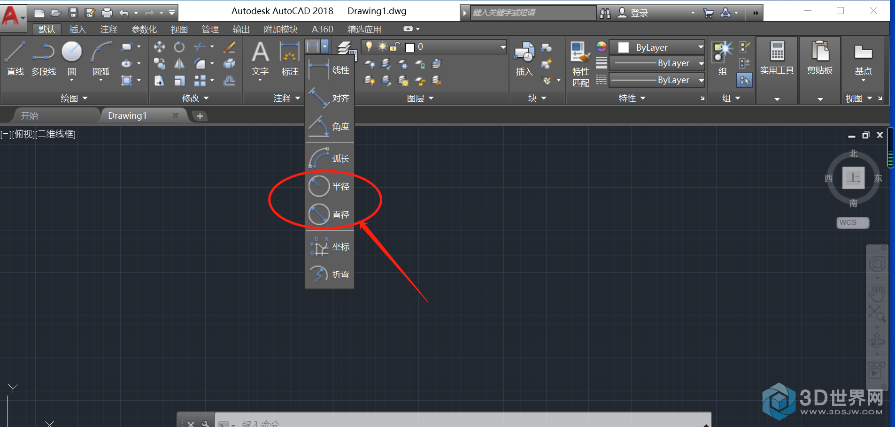Choose Jogged (折弯) dimension
The height and width of the screenshot is (427, 895).
click(x=330, y=275)
